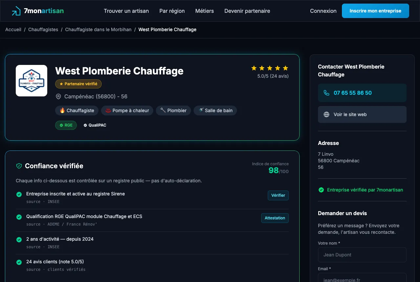Click the West Plomberie Chauffage company logo
This screenshot has height=282, width=420.
(31, 81)
